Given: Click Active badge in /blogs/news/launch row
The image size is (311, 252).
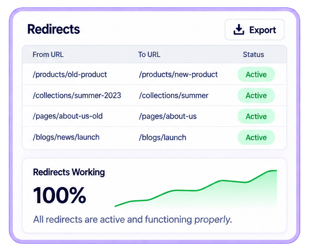Looking at the screenshot, I should 256,137.
